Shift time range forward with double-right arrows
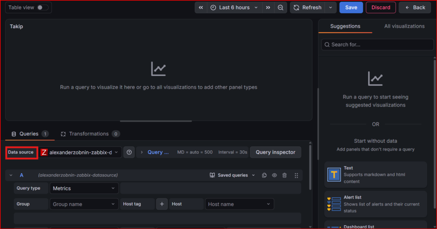The width and height of the screenshot is (437, 229). point(268,8)
